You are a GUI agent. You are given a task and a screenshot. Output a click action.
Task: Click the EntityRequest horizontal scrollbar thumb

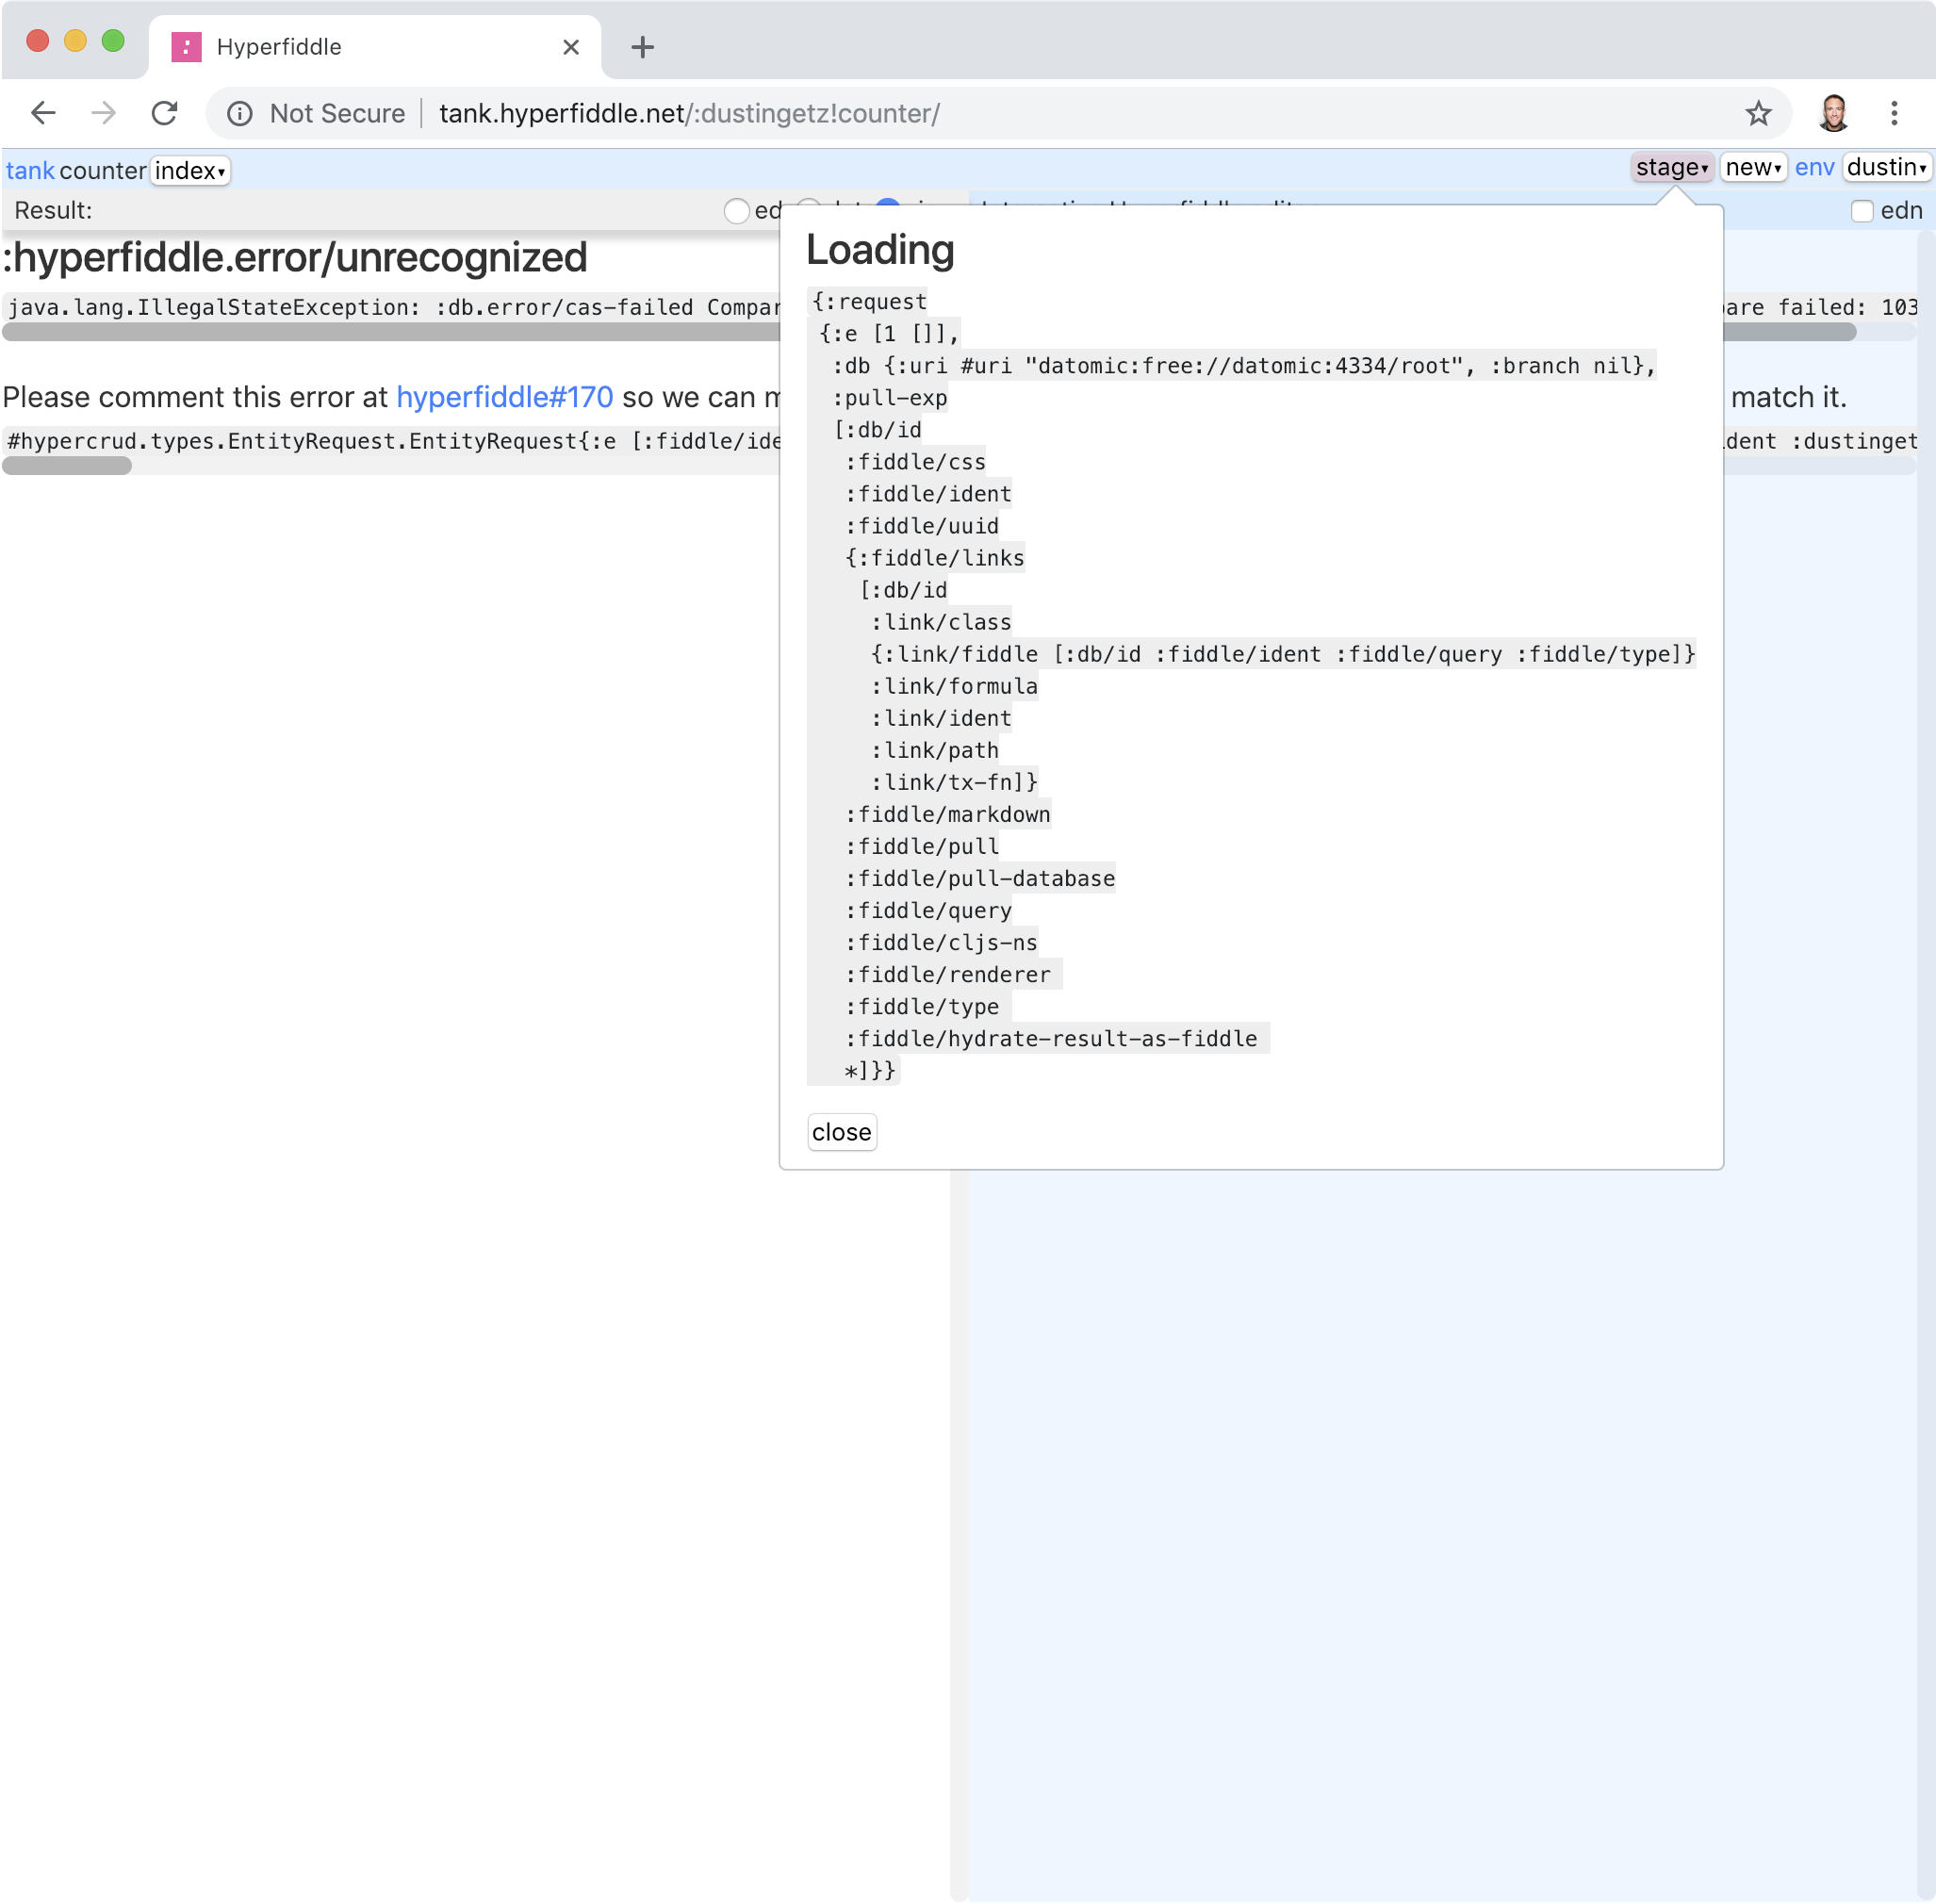coord(67,466)
